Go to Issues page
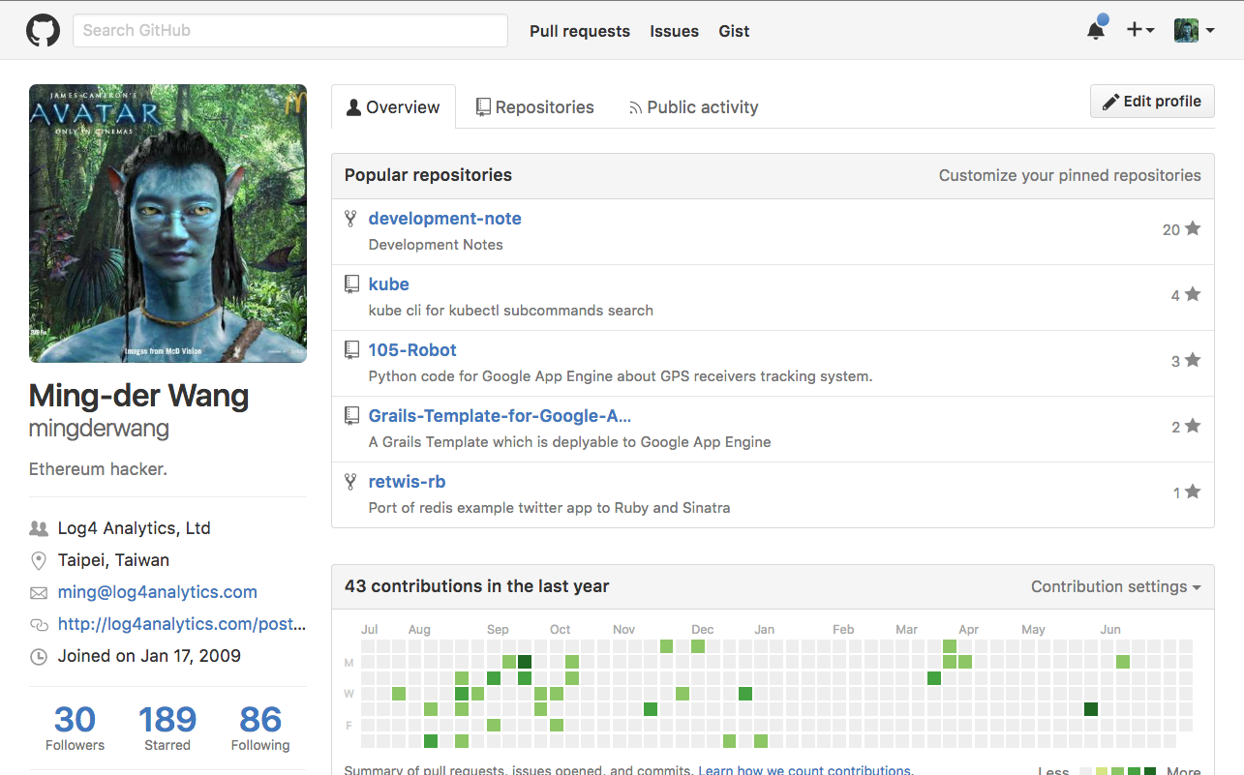Viewport: 1244px width, 775px height. [x=675, y=31]
